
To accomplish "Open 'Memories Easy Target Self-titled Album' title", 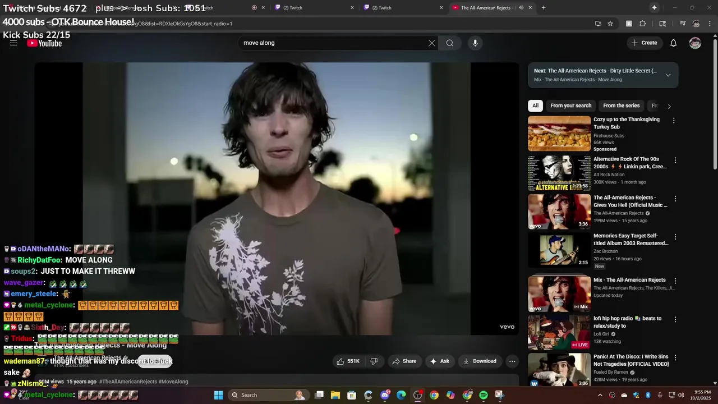I will click(631, 240).
